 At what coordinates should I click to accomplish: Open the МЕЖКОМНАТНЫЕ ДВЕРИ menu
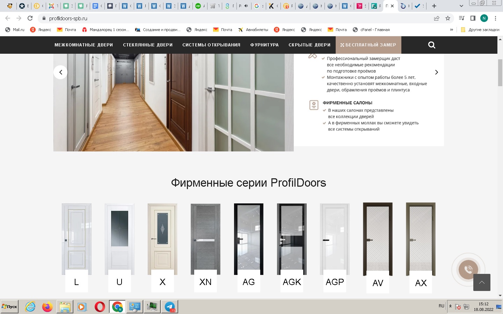(84, 45)
